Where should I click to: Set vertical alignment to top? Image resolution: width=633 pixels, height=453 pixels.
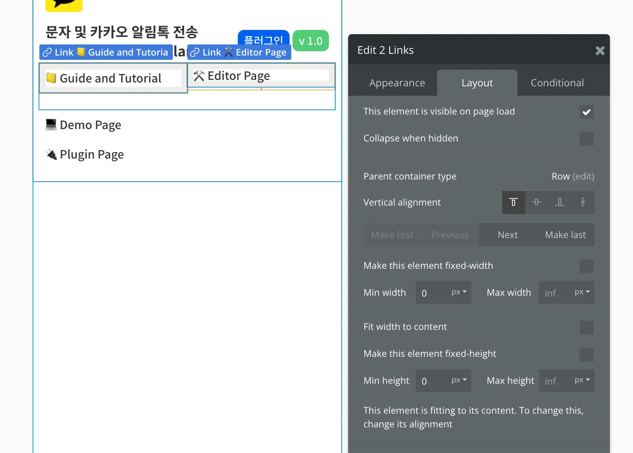[514, 202]
